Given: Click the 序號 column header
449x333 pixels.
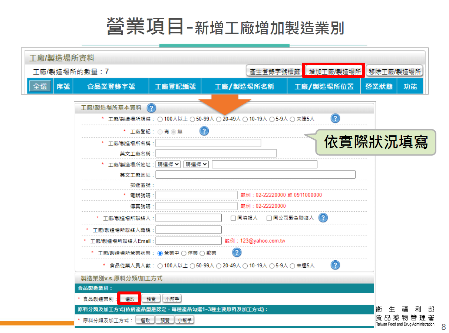Looking at the screenshot, I should pos(63,87).
